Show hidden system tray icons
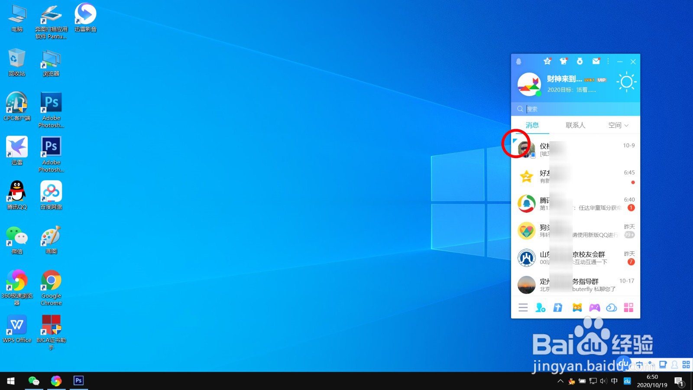 (x=560, y=381)
